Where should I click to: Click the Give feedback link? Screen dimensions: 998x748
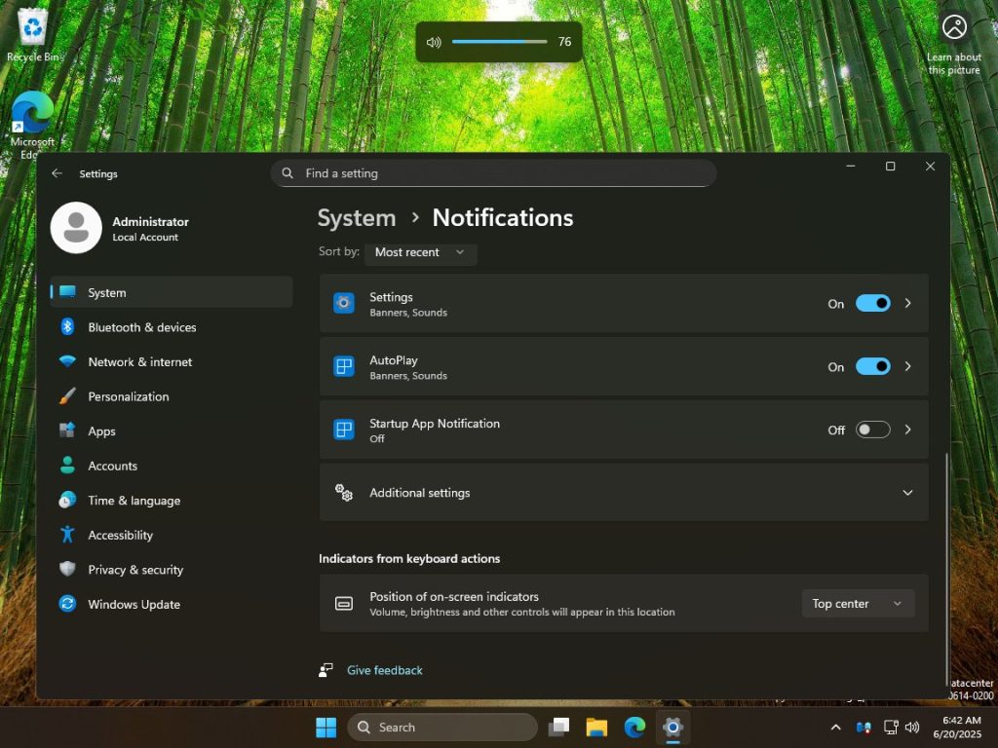pyautogui.click(x=384, y=670)
